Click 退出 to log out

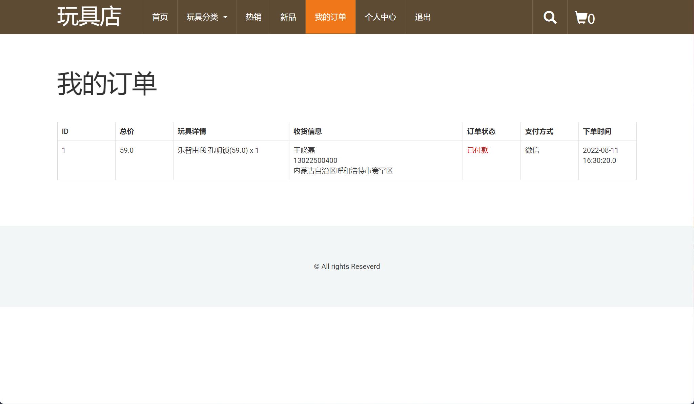pos(422,17)
